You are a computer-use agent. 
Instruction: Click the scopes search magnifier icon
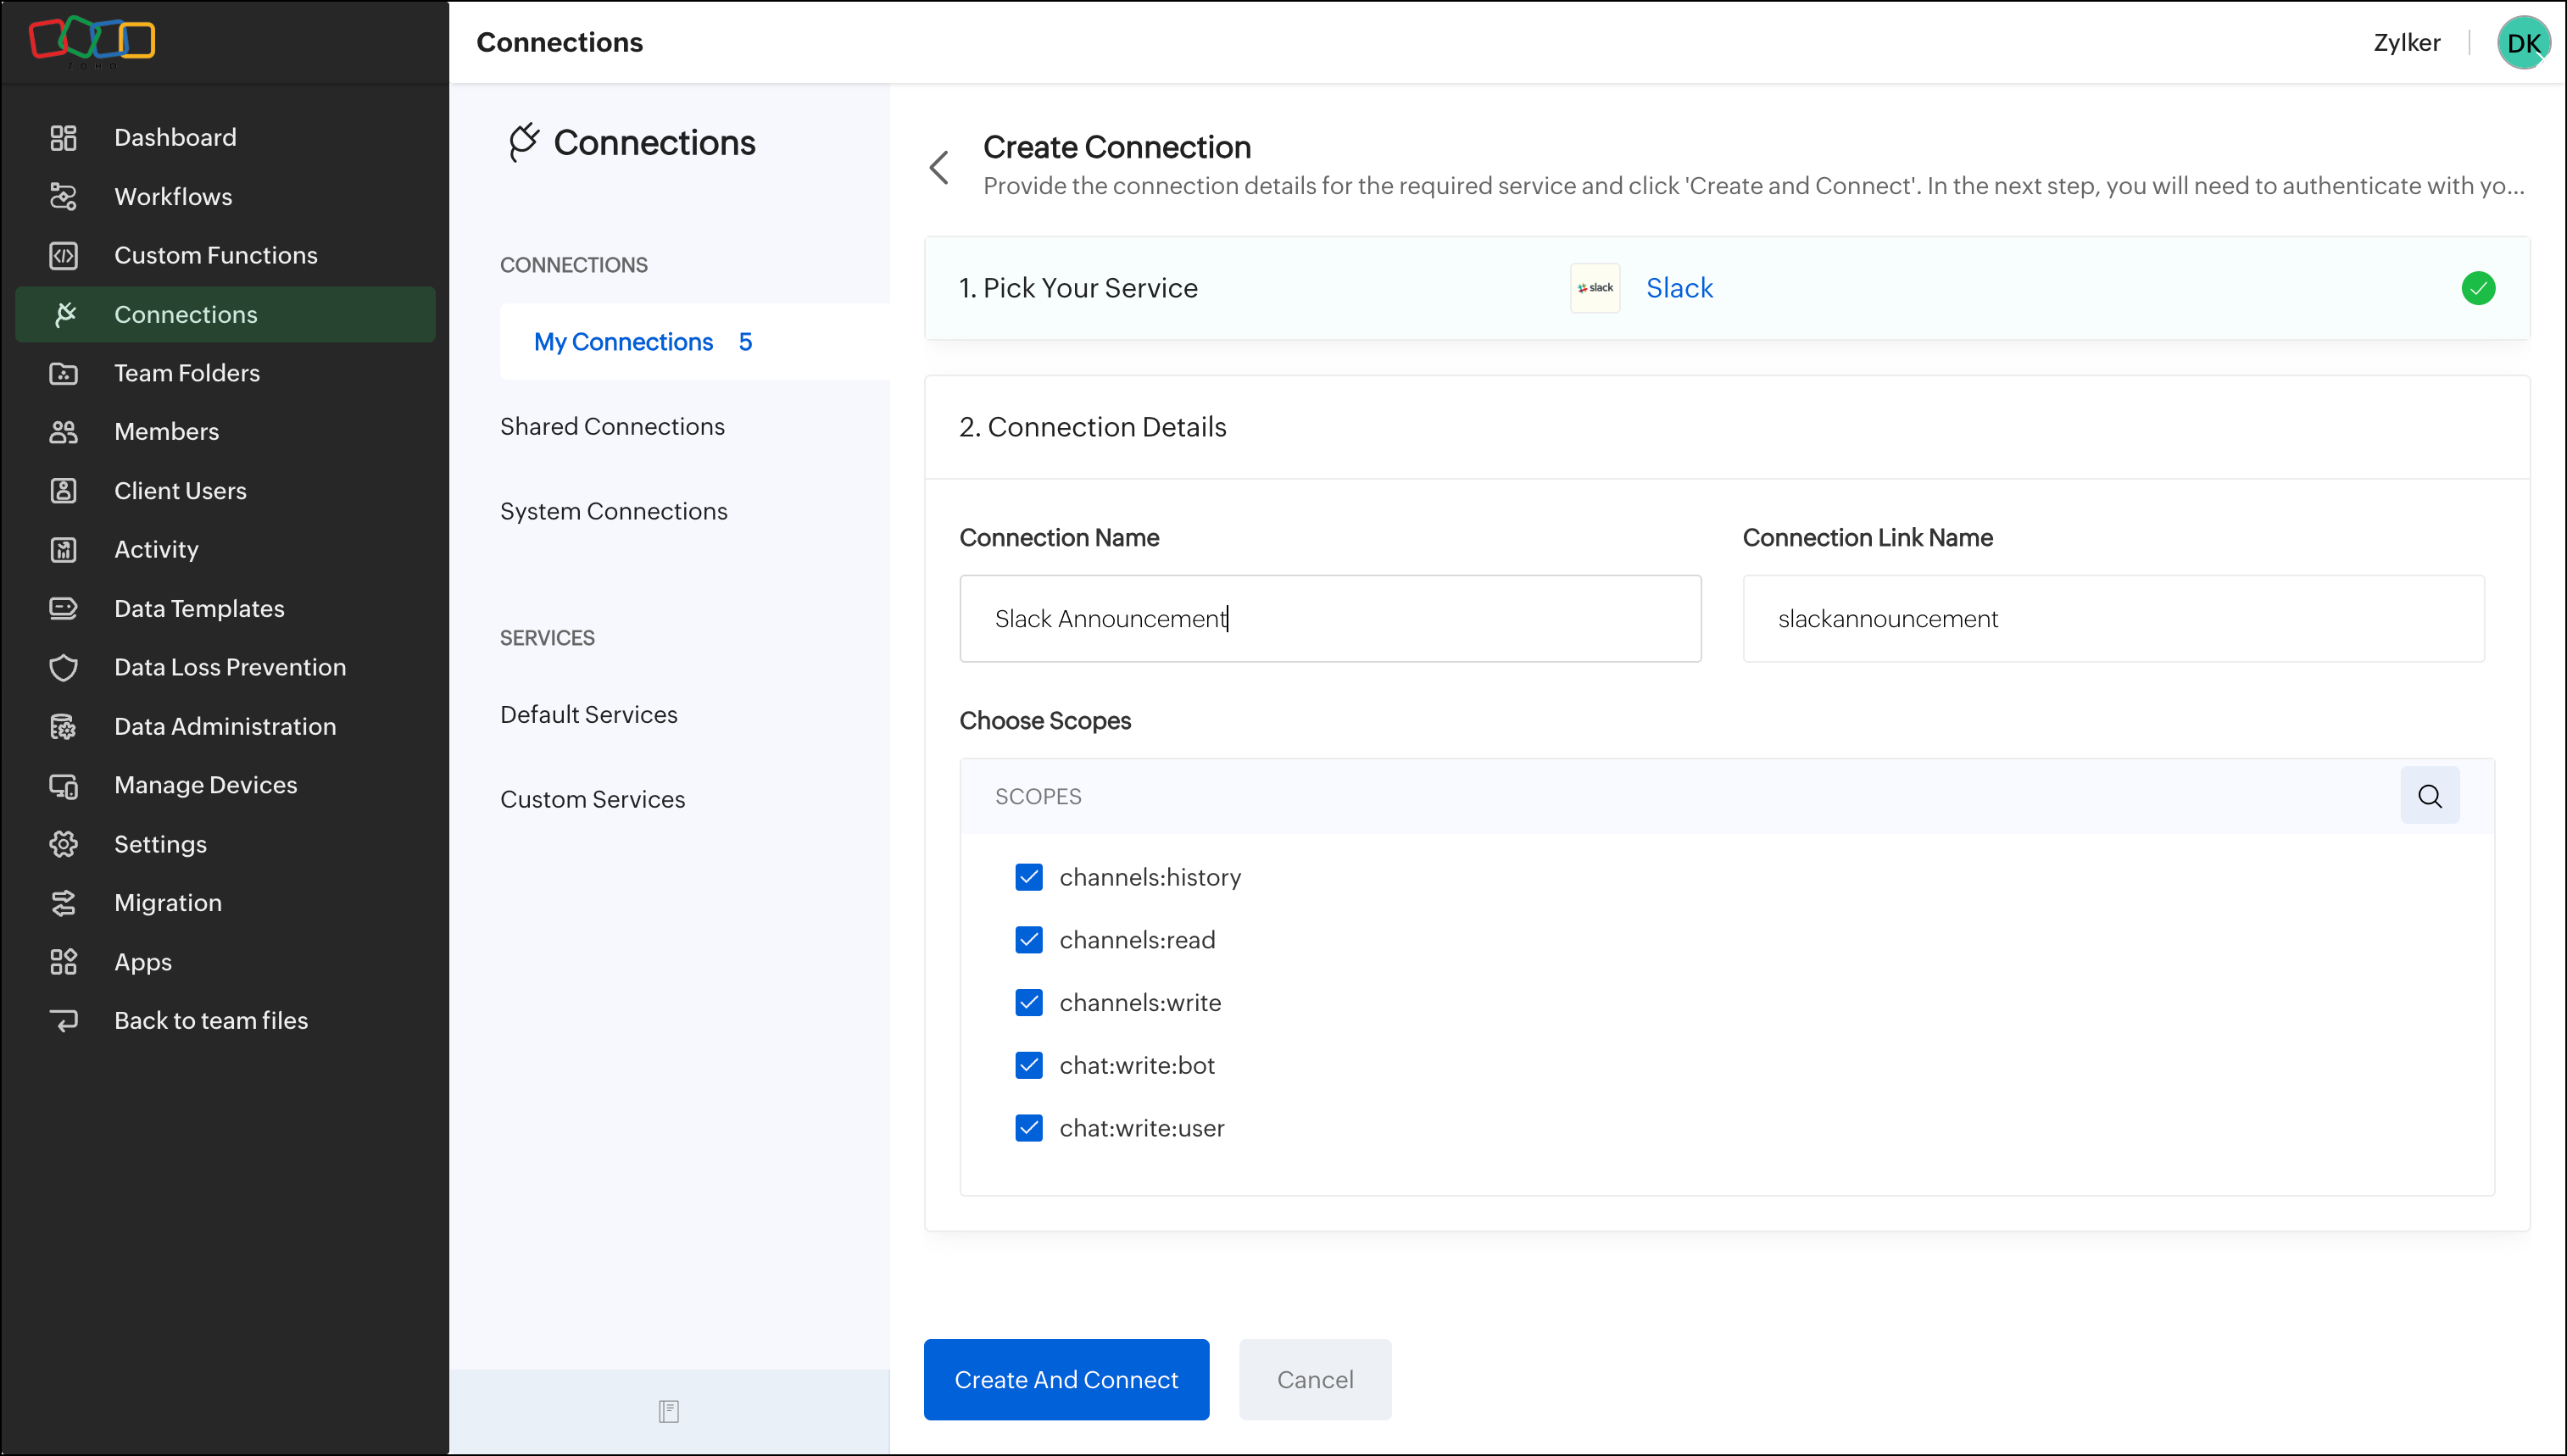[2429, 796]
